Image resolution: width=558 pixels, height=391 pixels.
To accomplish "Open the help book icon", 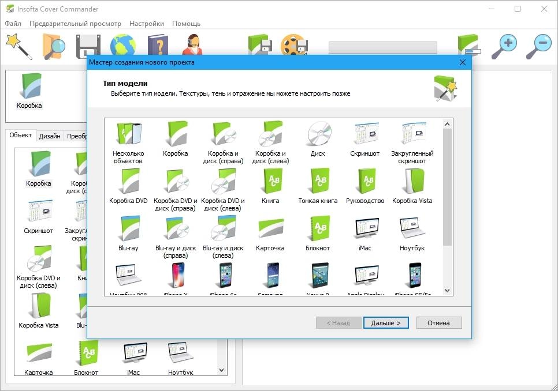I will [x=158, y=45].
